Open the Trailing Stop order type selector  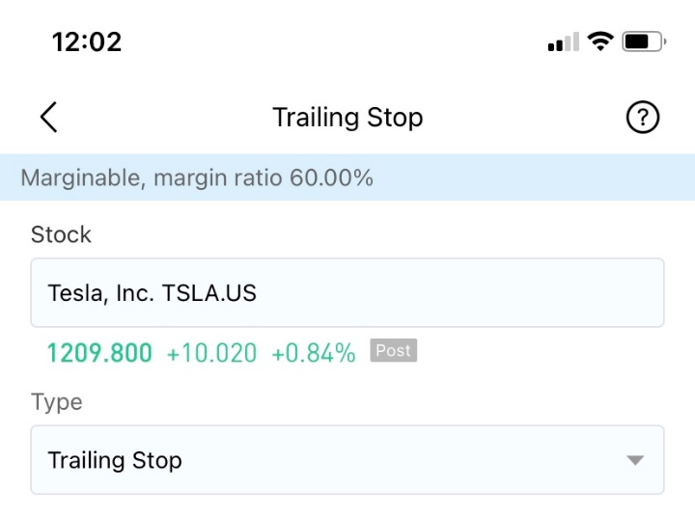pos(347,460)
